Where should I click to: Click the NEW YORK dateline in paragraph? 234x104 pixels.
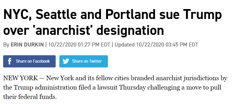pos(20,78)
